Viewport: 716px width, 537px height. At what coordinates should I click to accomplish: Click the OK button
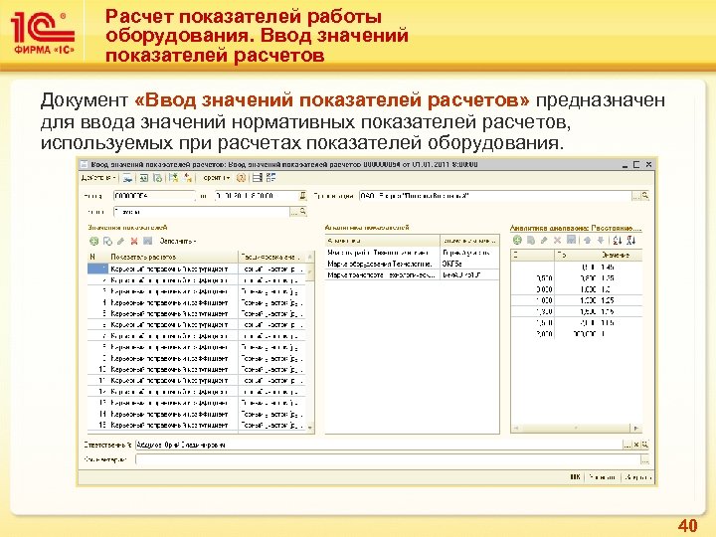click(x=575, y=477)
